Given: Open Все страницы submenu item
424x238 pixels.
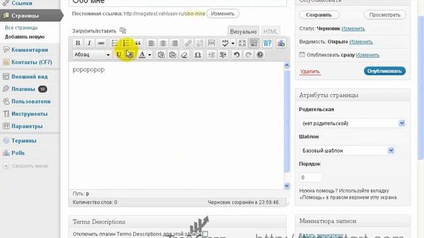Looking at the screenshot, I should point(21,28).
